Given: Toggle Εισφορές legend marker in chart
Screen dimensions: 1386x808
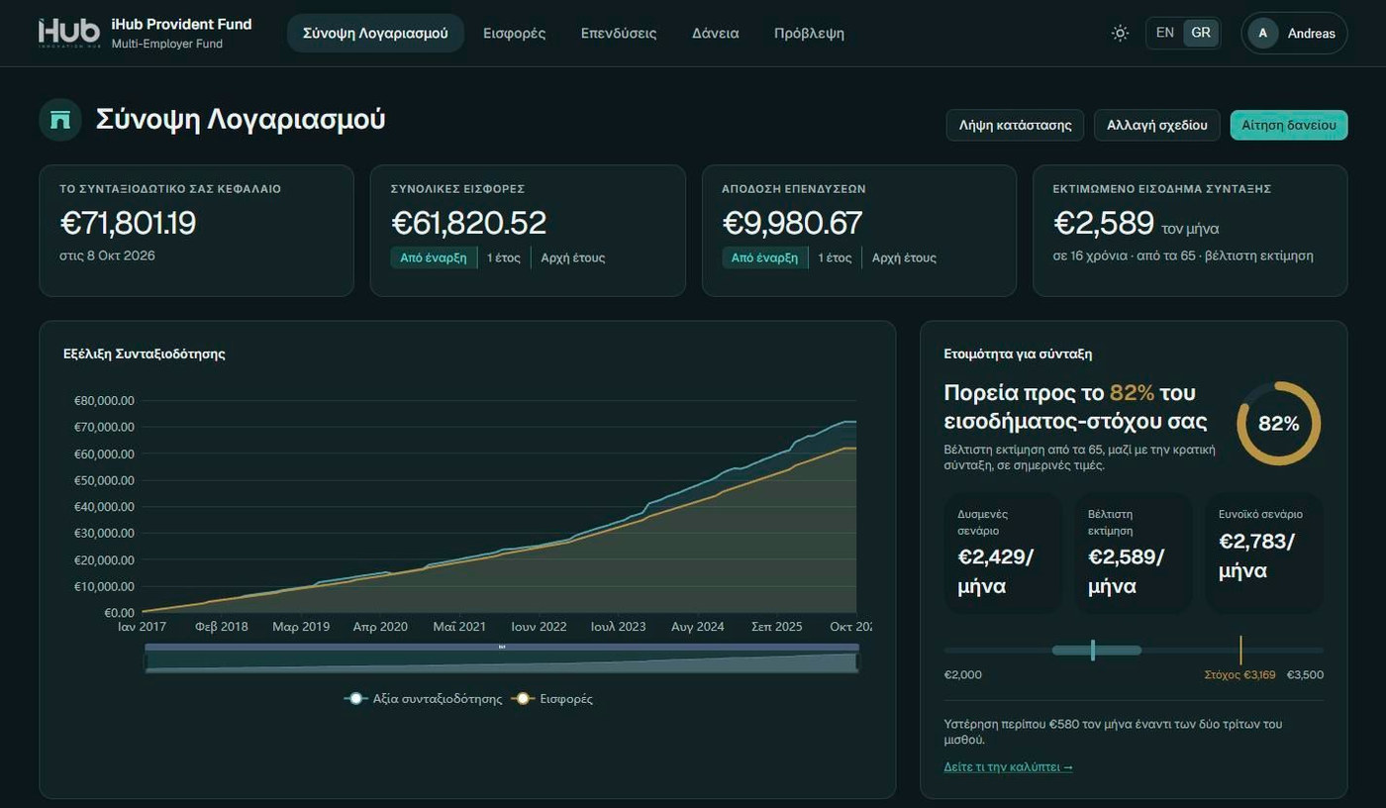Looking at the screenshot, I should [523, 699].
